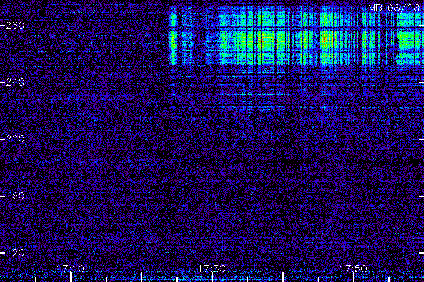Screen dimensions: 424x282
Task: Click the 17:30 time axis label
Action: [212, 268]
